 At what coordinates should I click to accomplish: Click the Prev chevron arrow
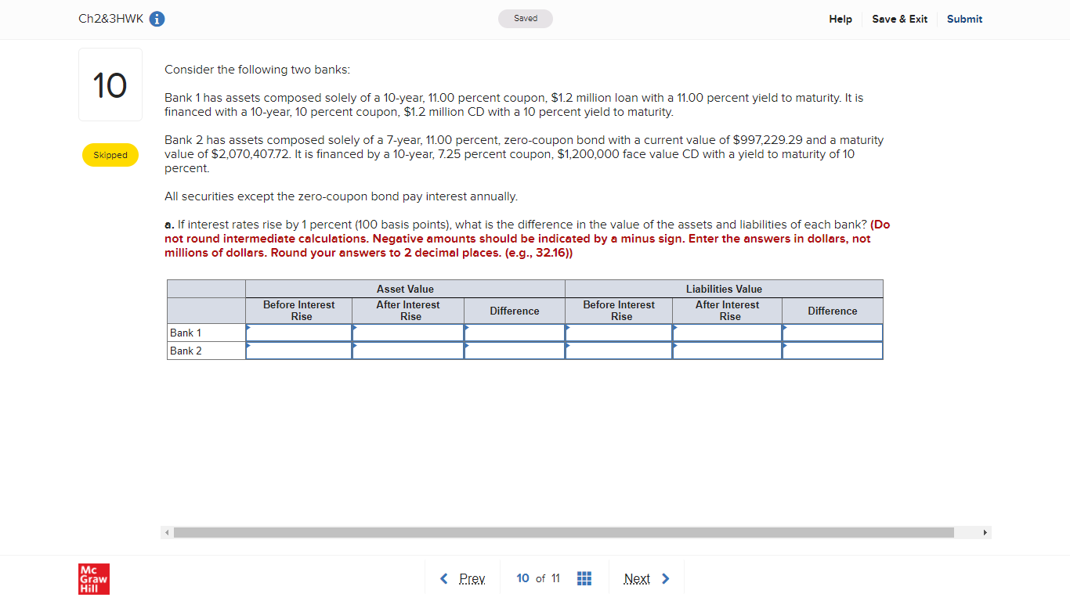(x=443, y=578)
